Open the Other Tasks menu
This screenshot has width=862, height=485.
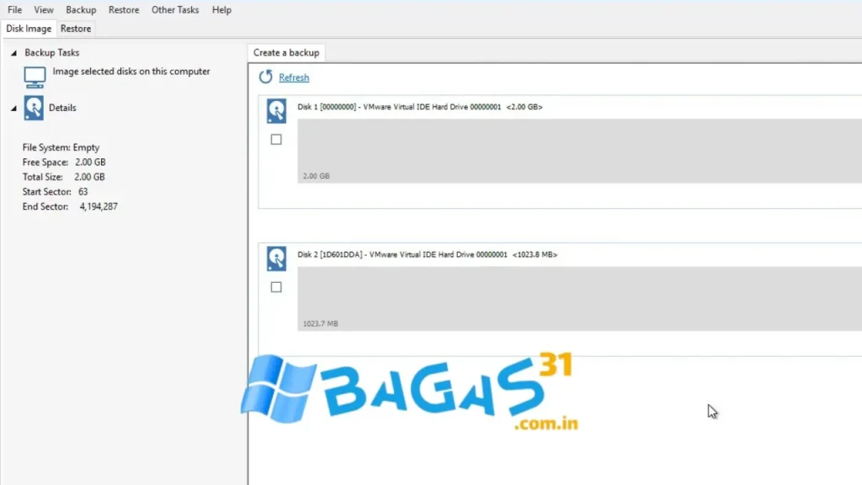[x=175, y=10]
